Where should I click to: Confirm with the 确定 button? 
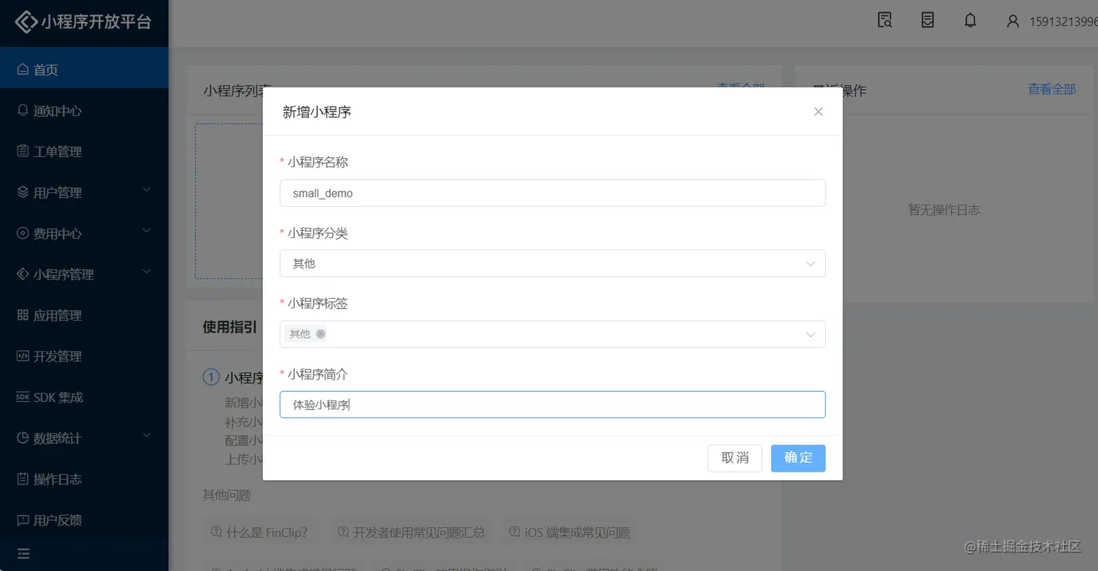pos(798,459)
